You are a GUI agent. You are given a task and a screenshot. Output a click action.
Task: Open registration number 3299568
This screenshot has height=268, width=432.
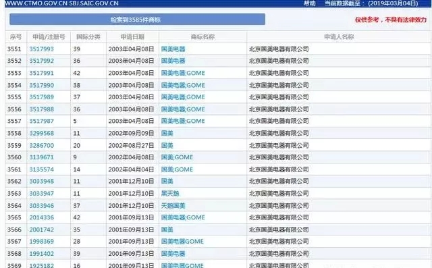pyautogui.click(x=42, y=133)
